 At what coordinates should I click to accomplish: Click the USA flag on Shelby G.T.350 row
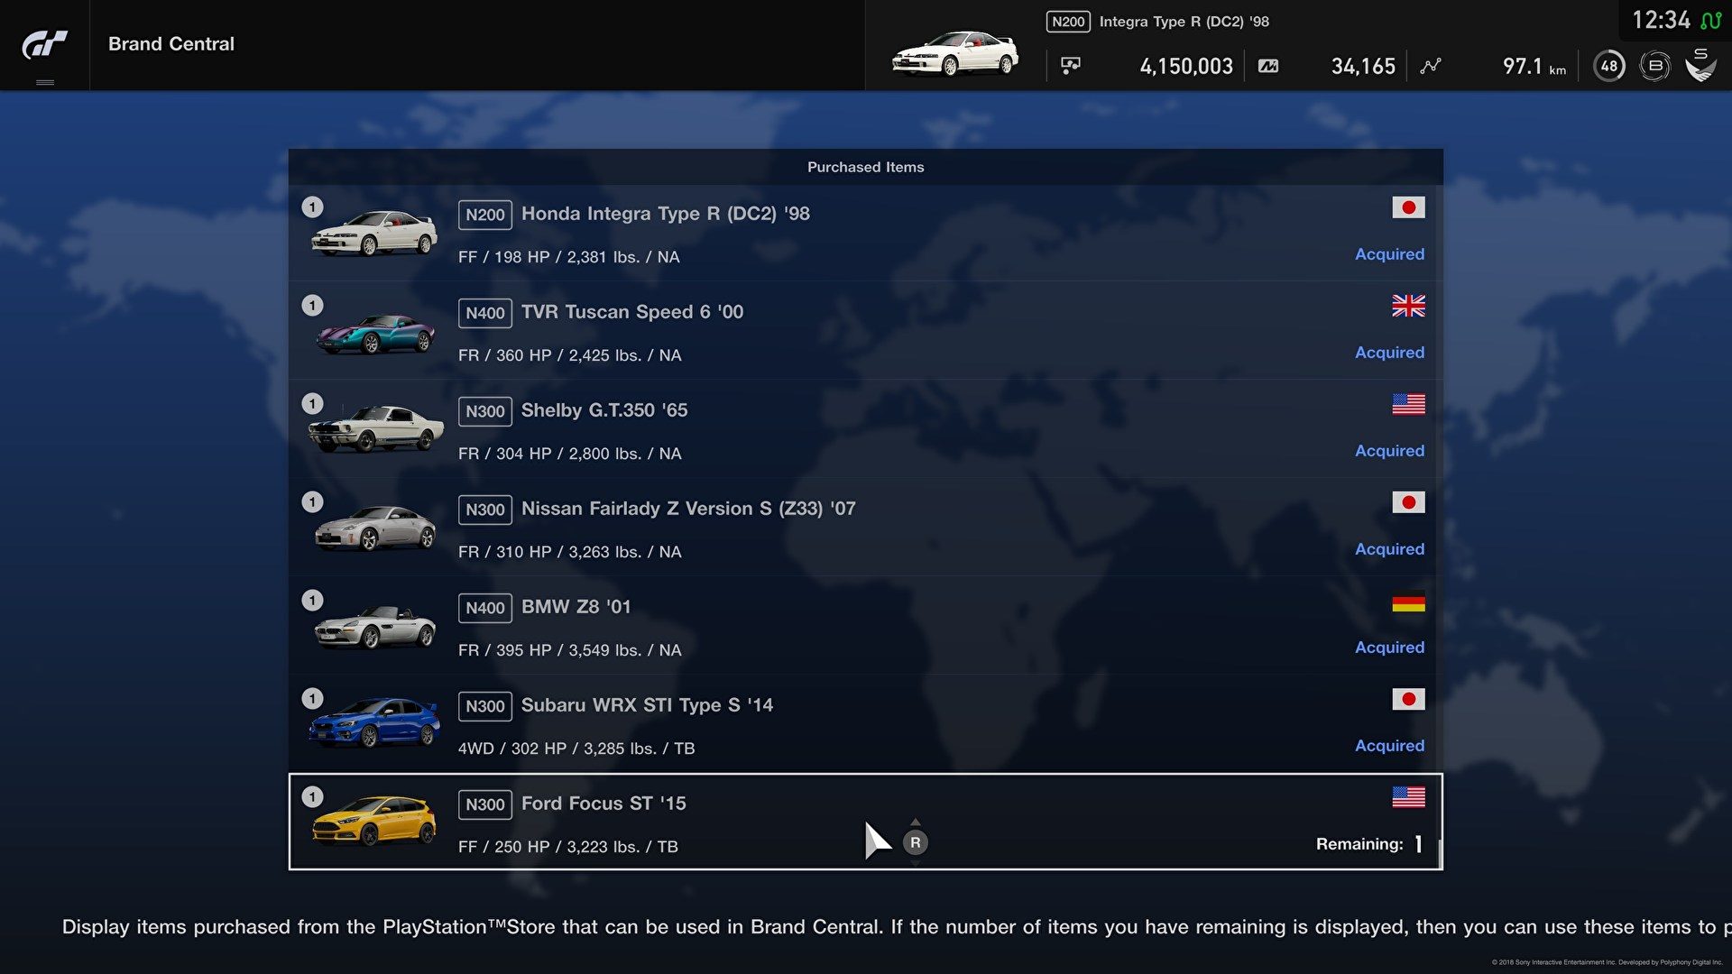[1408, 404]
